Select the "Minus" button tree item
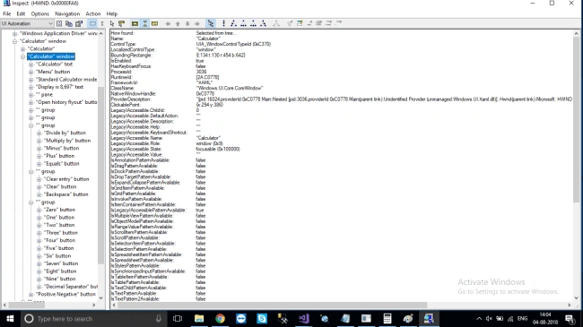Image resolution: width=583 pixels, height=327 pixels. click(61, 148)
